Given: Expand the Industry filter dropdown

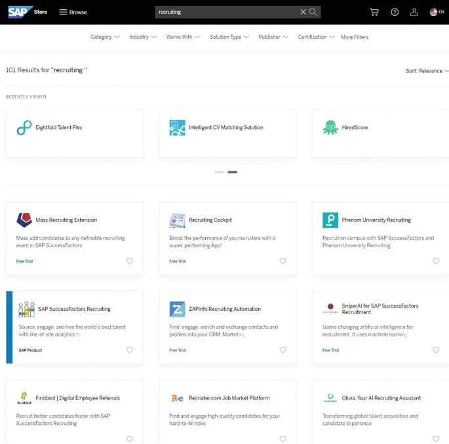Looking at the screenshot, I should click(x=143, y=37).
